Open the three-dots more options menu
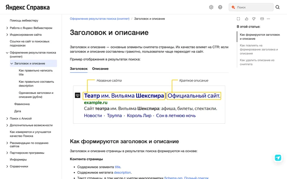 pos(268,19)
